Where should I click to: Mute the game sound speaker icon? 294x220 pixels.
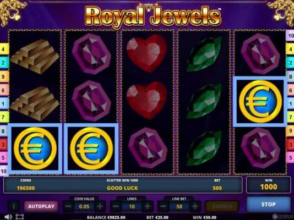point(8,217)
